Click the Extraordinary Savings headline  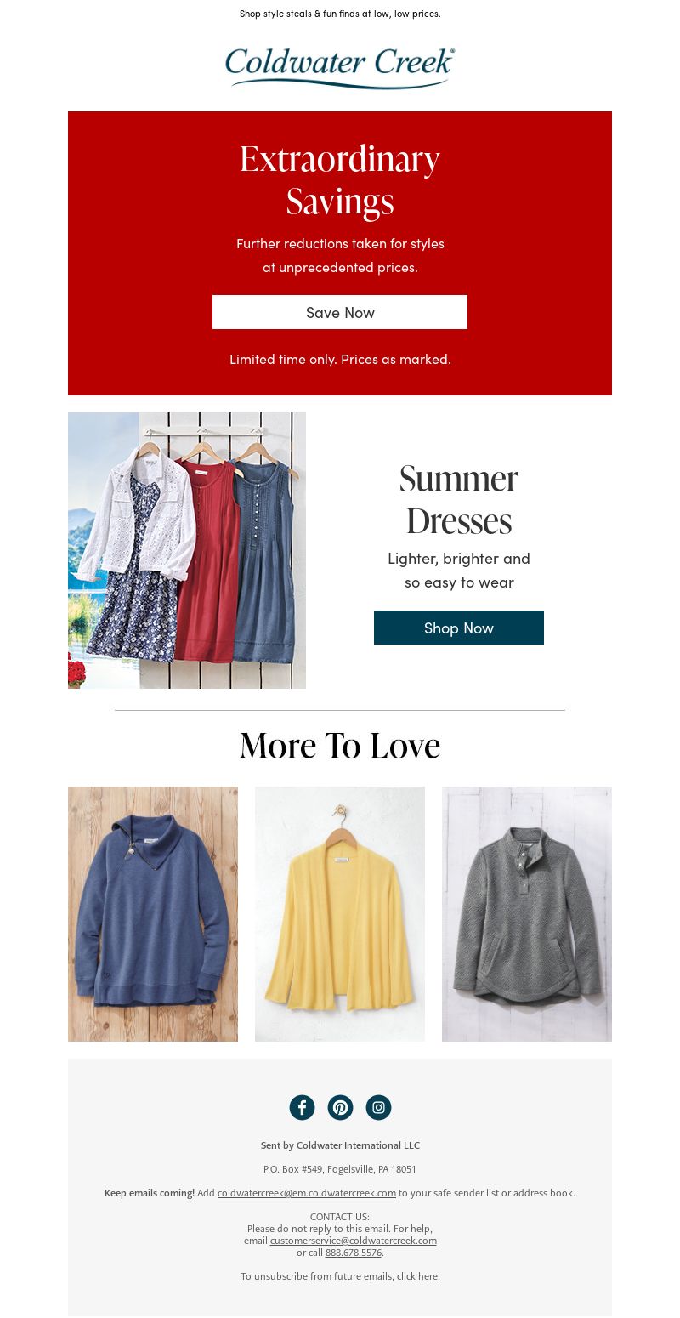pyautogui.click(x=340, y=180)
